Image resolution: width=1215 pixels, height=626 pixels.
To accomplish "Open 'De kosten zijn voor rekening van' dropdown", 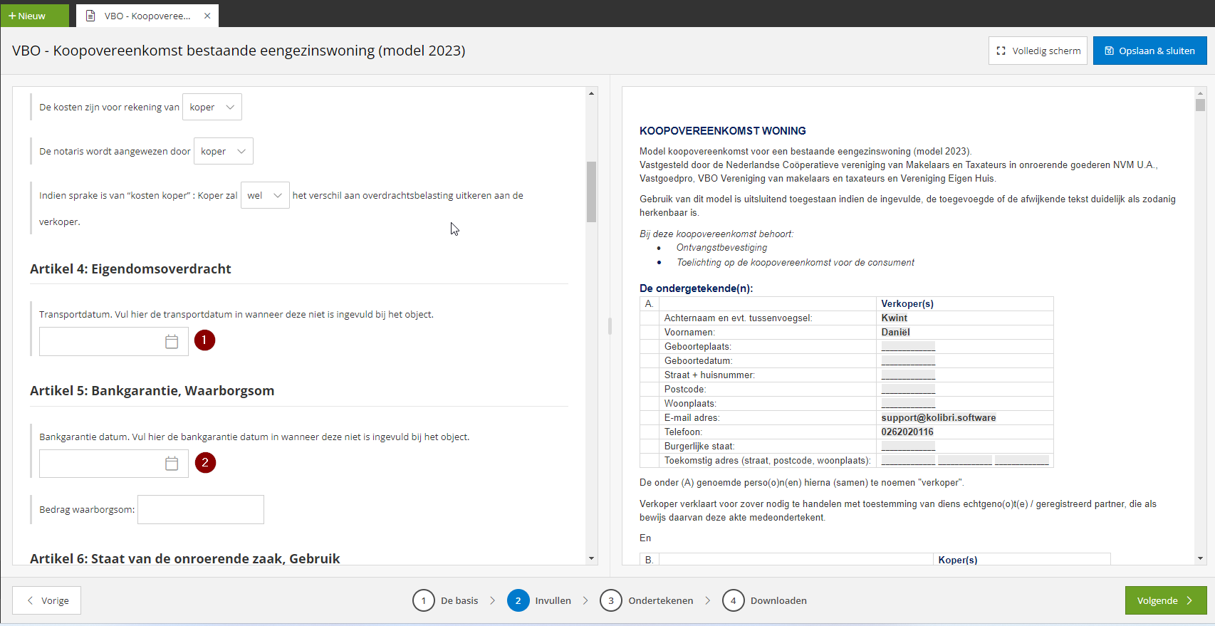I will tap(212, 107).
